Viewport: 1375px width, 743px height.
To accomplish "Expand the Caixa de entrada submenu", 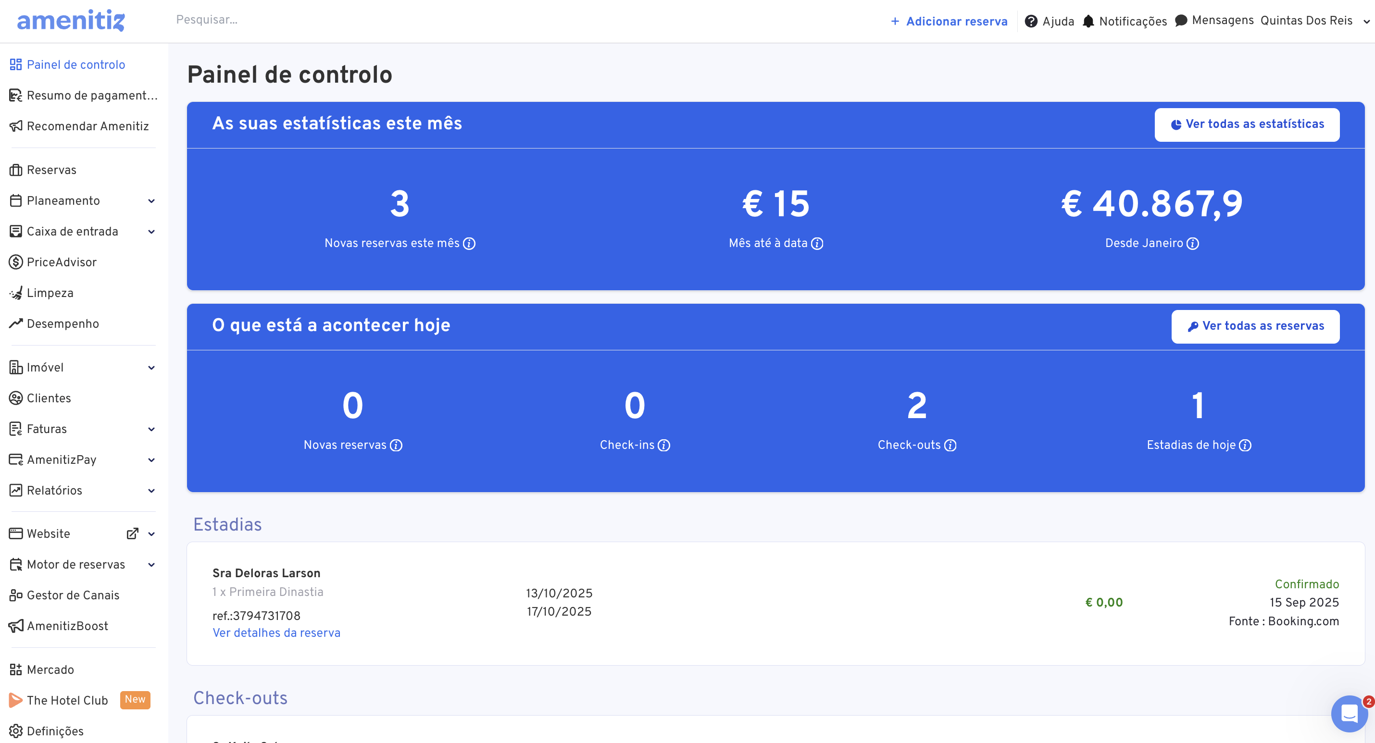I will pyautogui.click(x=151, y=232).
